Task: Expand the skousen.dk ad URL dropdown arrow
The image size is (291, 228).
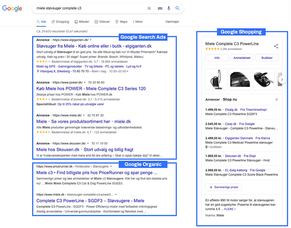Action: point(88,144)
